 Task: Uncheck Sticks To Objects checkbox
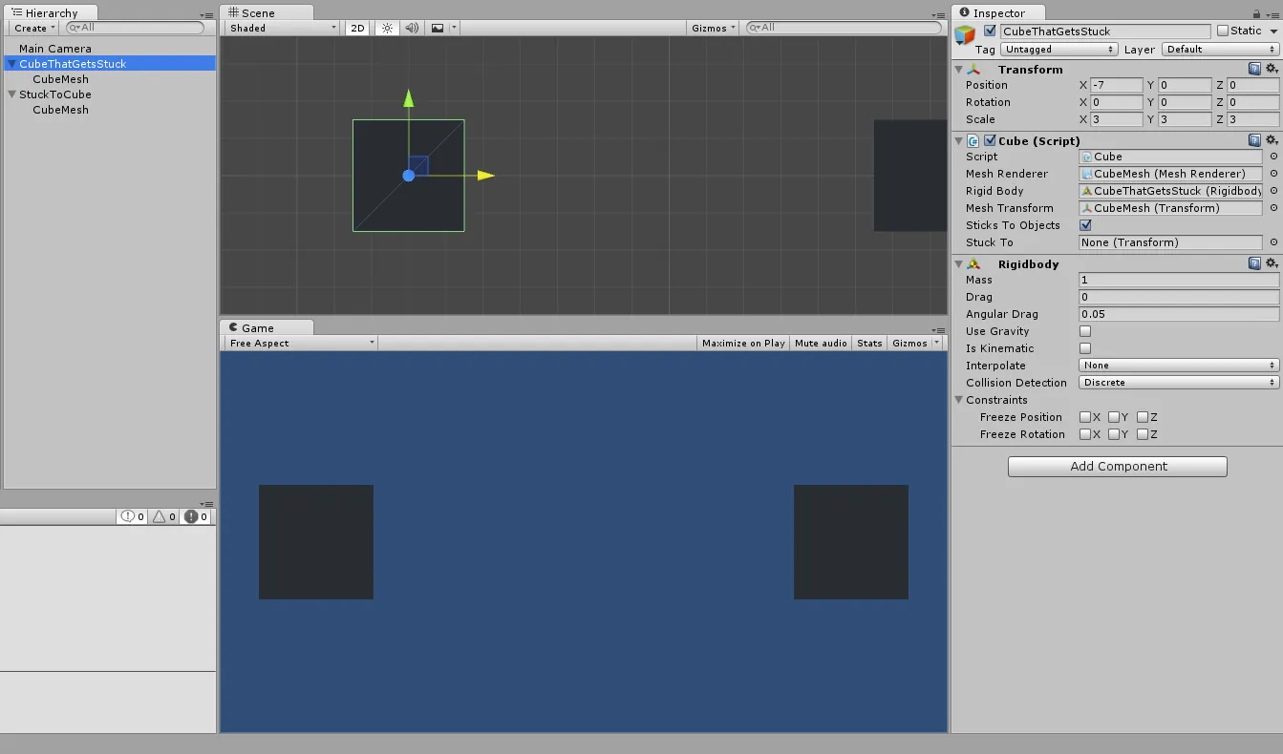tap(1085, 225)
